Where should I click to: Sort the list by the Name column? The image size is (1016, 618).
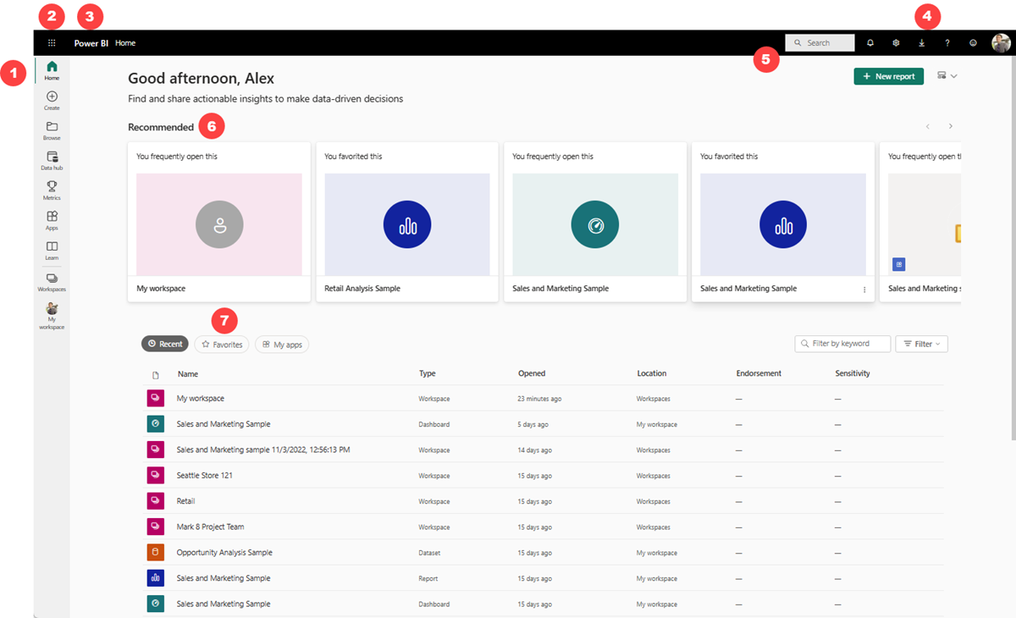pos(188,373)
